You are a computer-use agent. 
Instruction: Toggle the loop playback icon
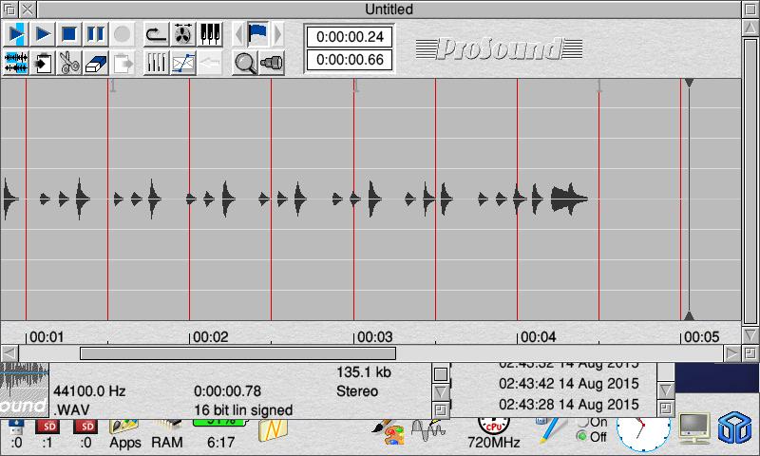point(157,35)
